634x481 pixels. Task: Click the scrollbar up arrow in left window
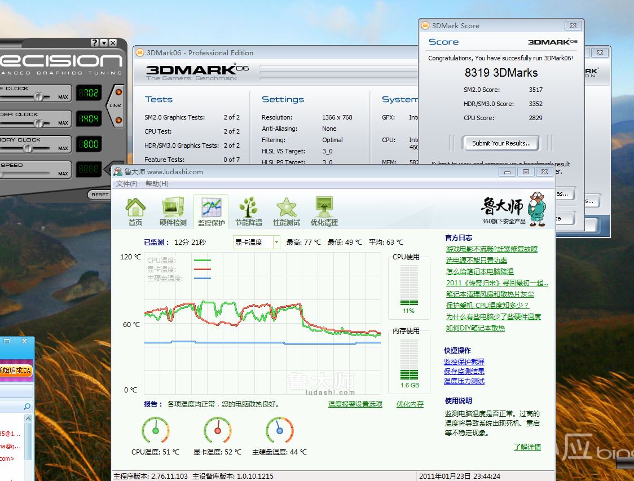click(28, 419)
